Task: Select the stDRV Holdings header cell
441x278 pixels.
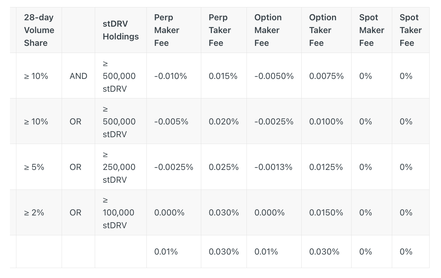Action: [121, 30]
